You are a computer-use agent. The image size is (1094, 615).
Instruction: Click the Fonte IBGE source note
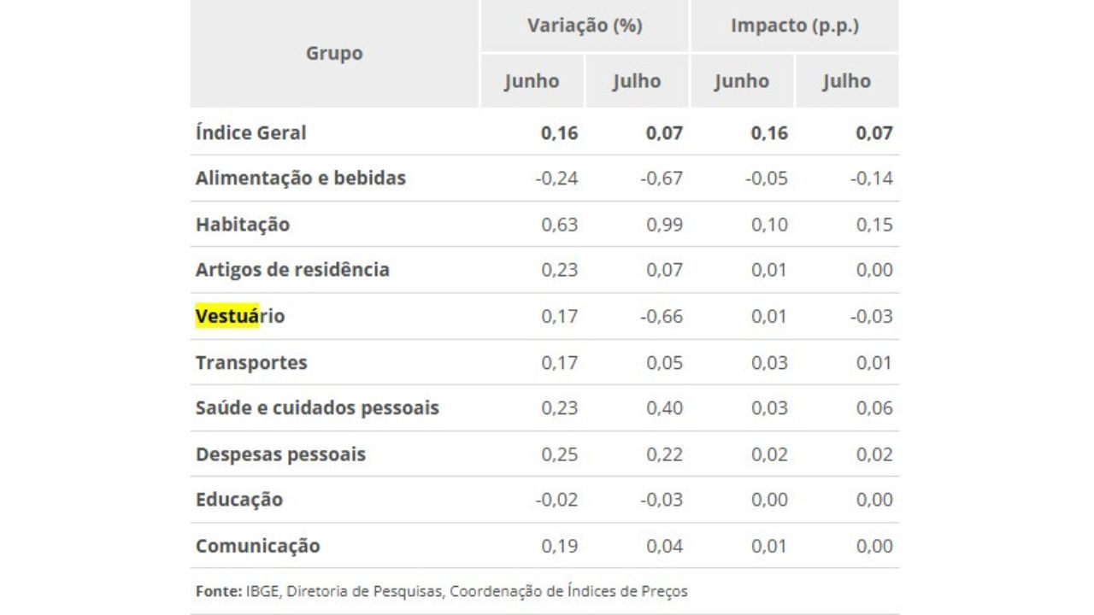click(441, 591)
